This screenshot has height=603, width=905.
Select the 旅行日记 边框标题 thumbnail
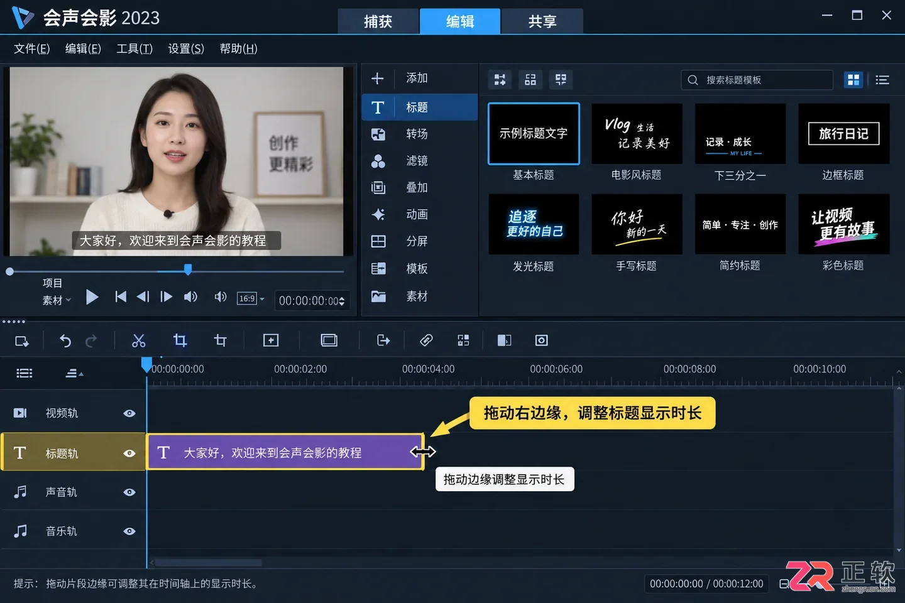843,134
